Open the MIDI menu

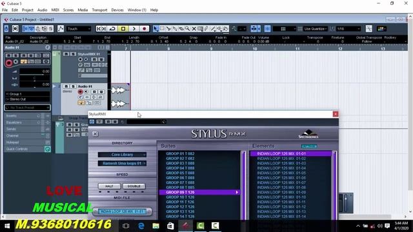click(55, 10)
